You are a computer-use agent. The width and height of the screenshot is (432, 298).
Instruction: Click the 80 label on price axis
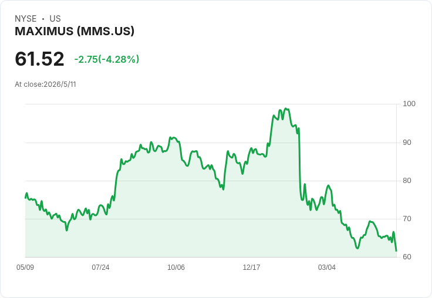pyautogui.click(x=407, y=181)
